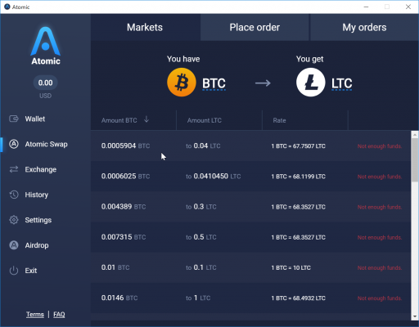Click 'Not enough funds' on the 0.01 BTC row
Viewport: 419px width, 327px height.
pyautogui.click(x=380, y=268)
